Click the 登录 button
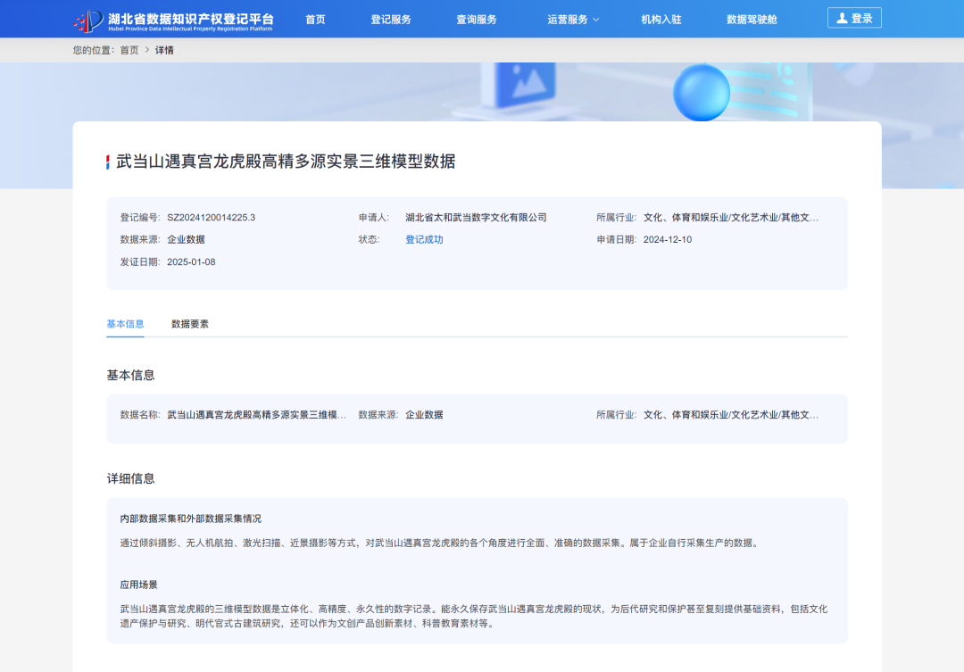 (854, 17)
